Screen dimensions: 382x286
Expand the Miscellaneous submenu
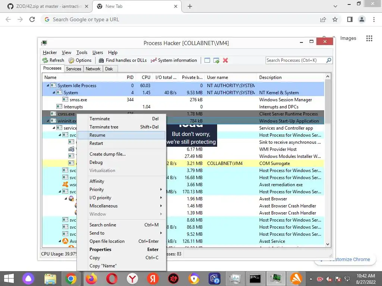click(x=121, y=206)
